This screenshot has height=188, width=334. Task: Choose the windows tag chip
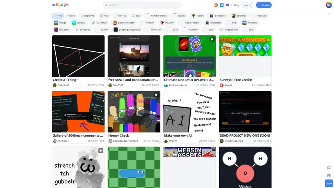point(250,23)
